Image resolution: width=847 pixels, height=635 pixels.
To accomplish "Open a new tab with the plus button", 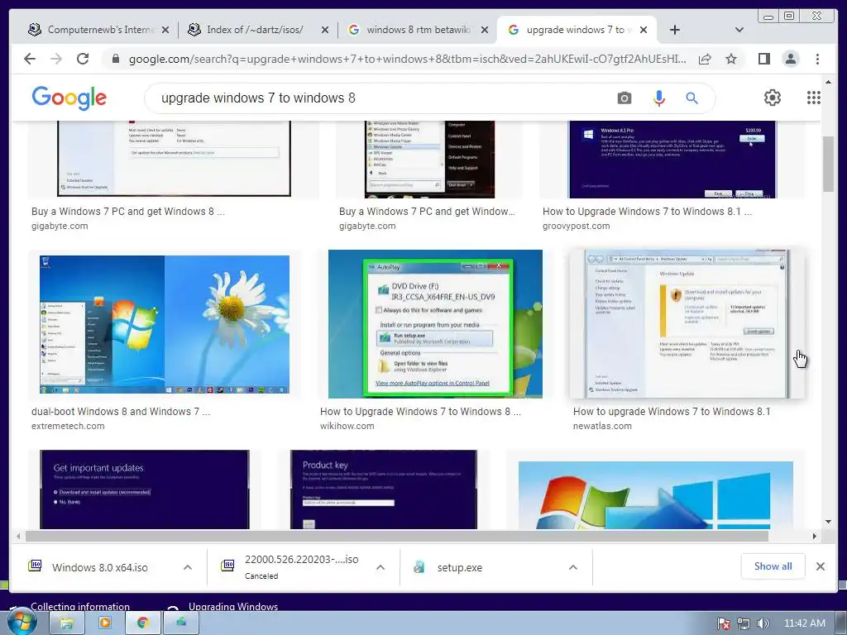I will pos(675,30).
